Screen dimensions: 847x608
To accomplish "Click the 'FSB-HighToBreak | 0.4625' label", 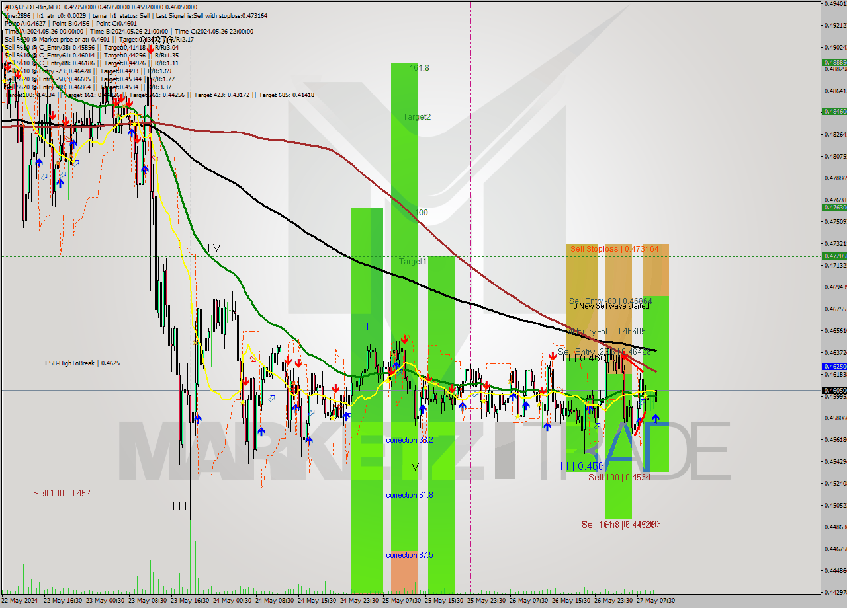I will pos(83,363).
